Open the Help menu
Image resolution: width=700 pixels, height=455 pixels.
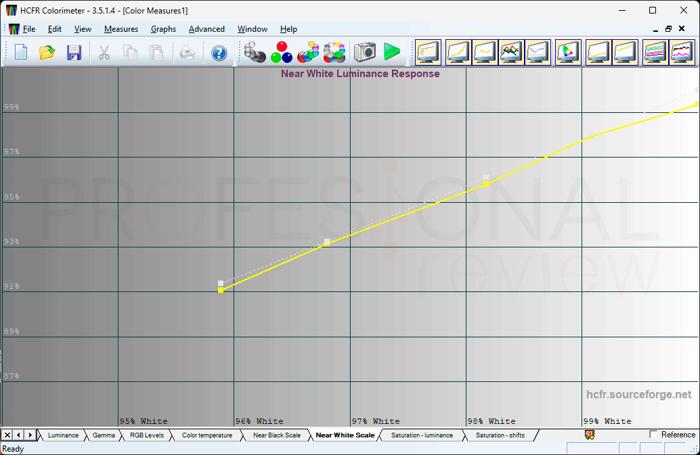coord(288,29)
